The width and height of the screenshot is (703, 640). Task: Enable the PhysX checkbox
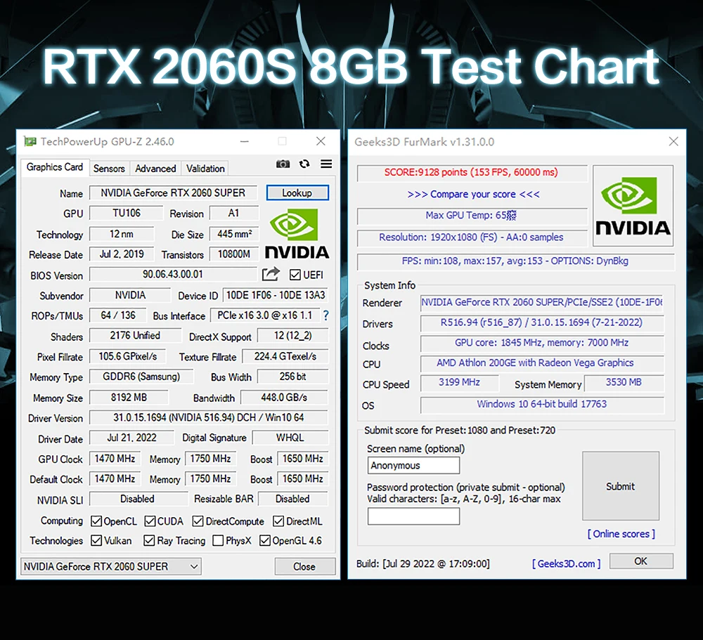(218, 540)
